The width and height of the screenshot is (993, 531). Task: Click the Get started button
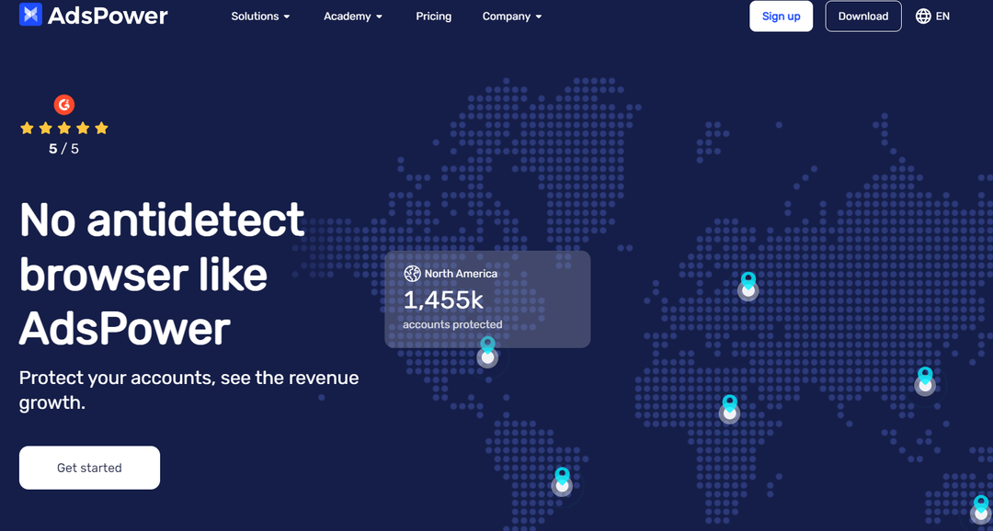coord(89,468)
